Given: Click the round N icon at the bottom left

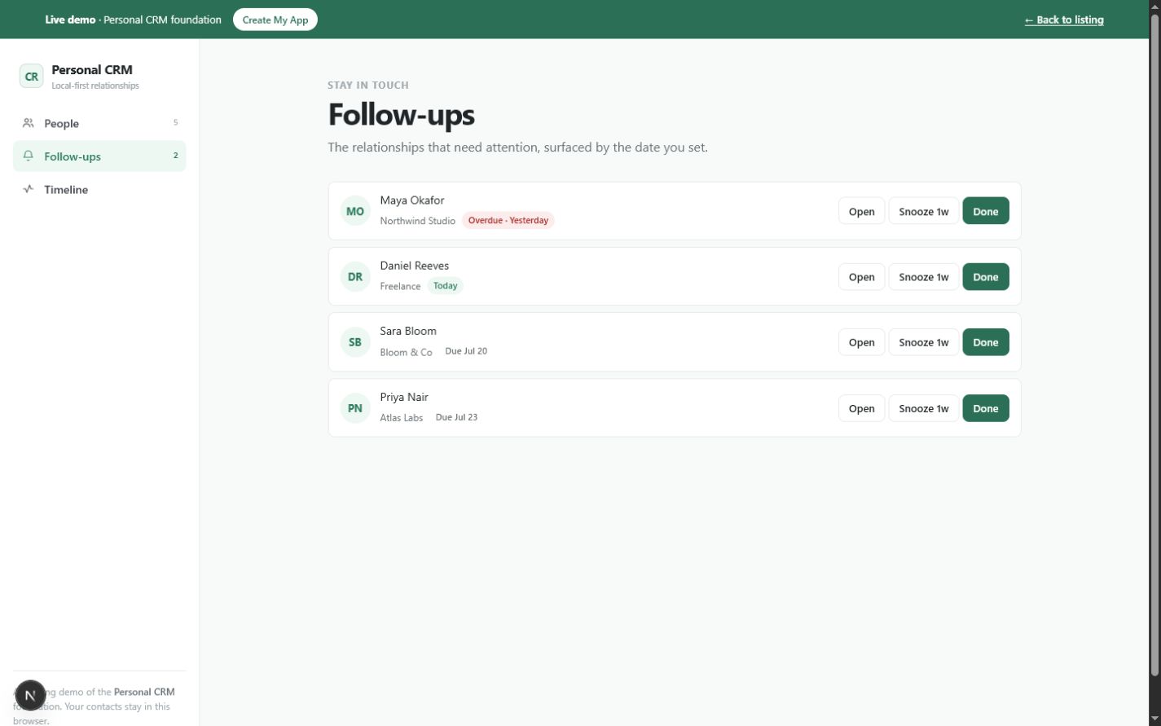Looking at the screenshot, I should tap(30, 695).
